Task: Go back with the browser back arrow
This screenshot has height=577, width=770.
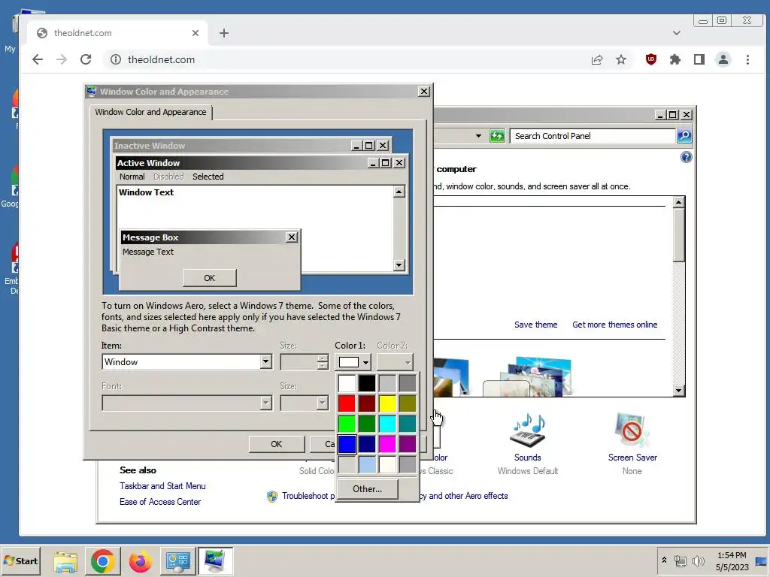Action: tap(38, 59)
